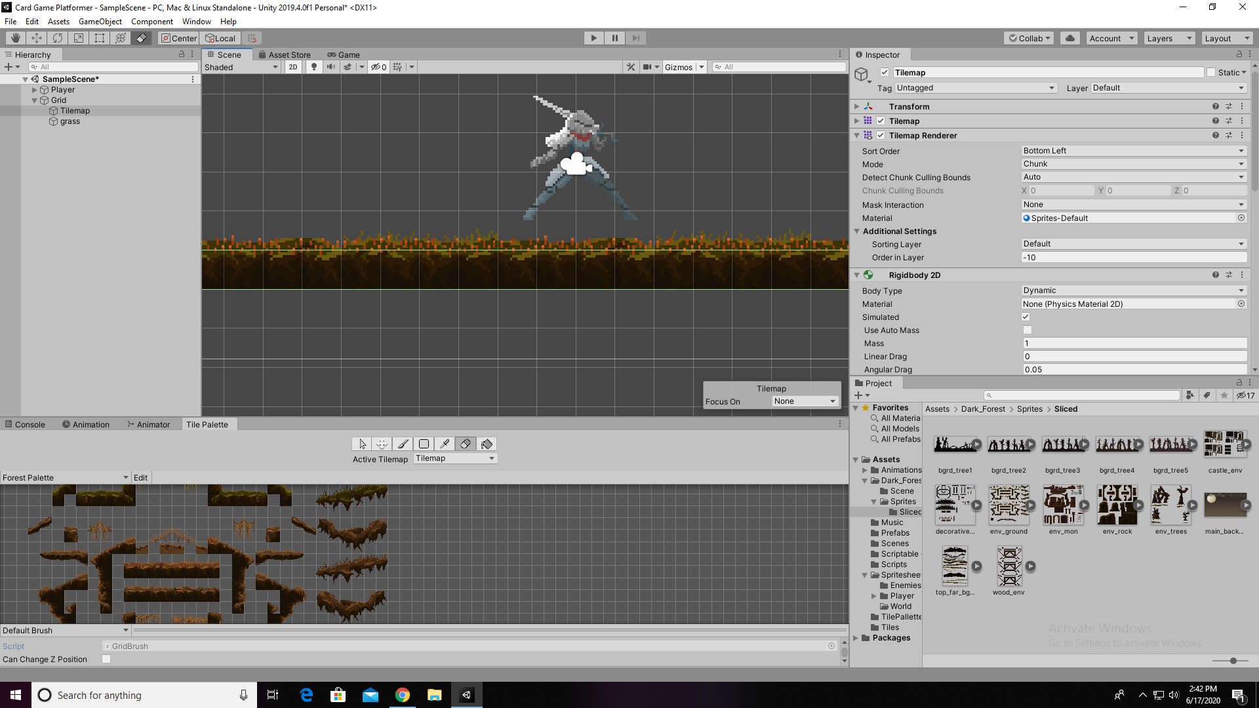Select the Tile Palette move selection tool
Image resolution: width=1259 pixels, height=708 pixels.
(382, 444)
